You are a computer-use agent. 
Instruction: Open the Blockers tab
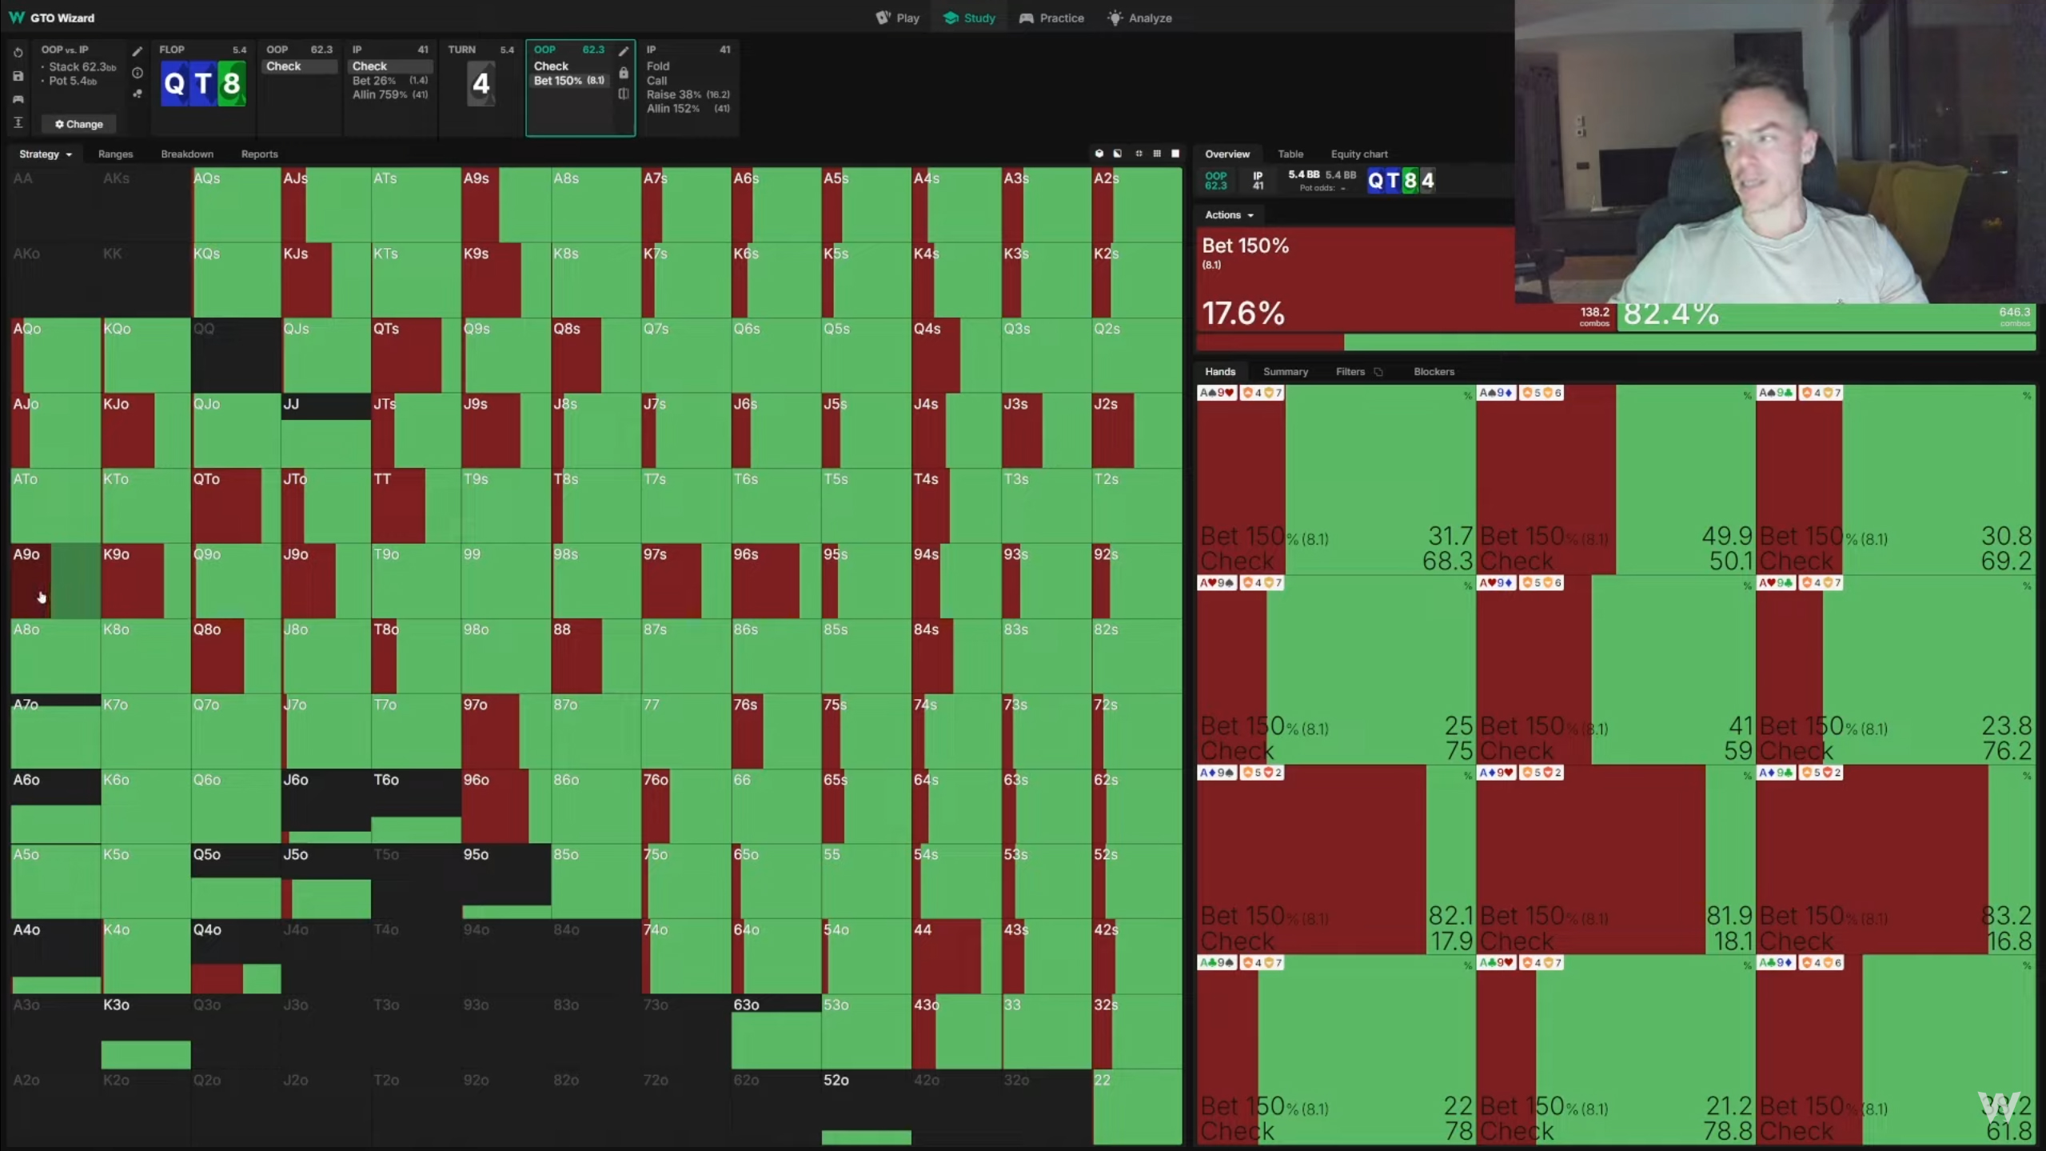pyautogui.click(x=1433, y=372)
